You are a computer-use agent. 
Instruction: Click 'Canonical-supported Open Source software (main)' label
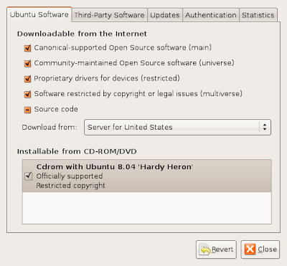[123, 47]
